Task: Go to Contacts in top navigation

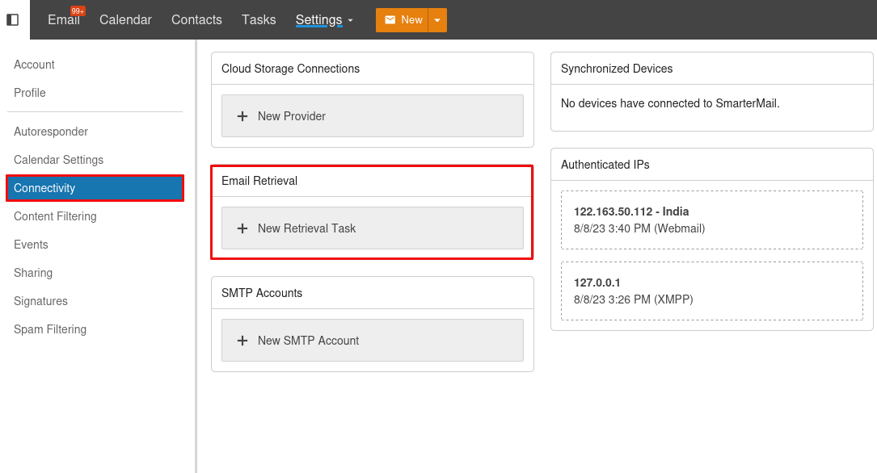Action: [x=196, y=20]
